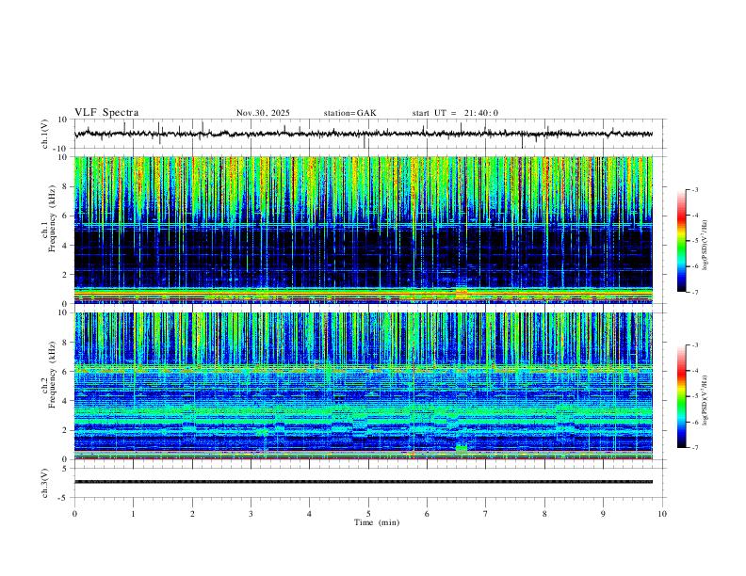Click the "ch.1(V)" waveform axis label

(x=45, y=134)
